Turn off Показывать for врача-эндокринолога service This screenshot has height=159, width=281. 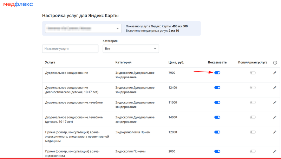pyautogui.click(x=217, y=132)
